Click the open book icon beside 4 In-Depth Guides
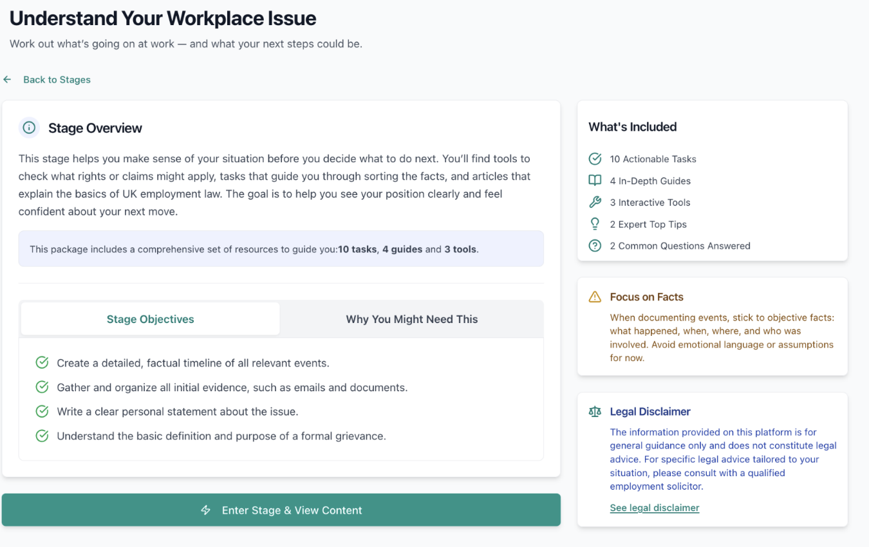The height and width of the screenshot is (547, 869). click(595, 181)
